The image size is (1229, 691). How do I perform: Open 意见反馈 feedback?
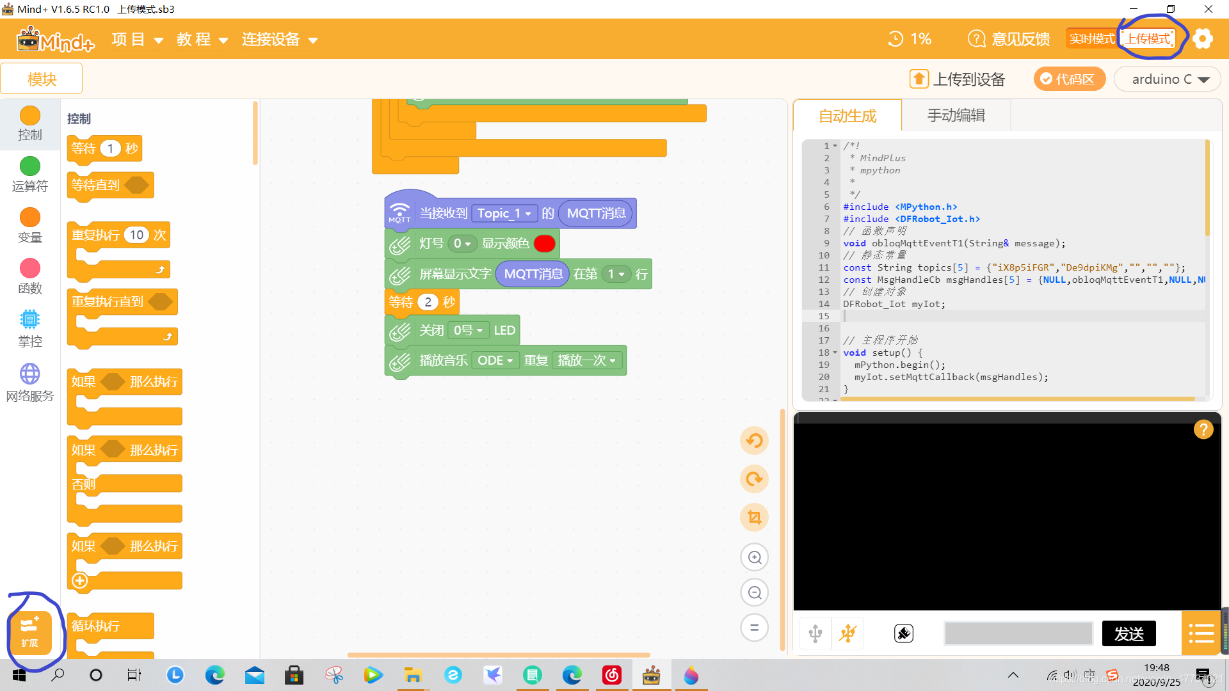click(x=1009, y=39)
